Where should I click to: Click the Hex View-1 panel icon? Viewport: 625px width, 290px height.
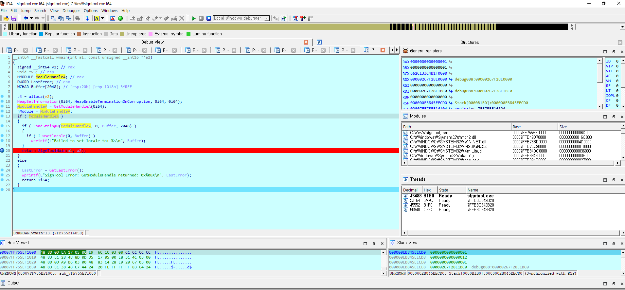tap(3, 243)
